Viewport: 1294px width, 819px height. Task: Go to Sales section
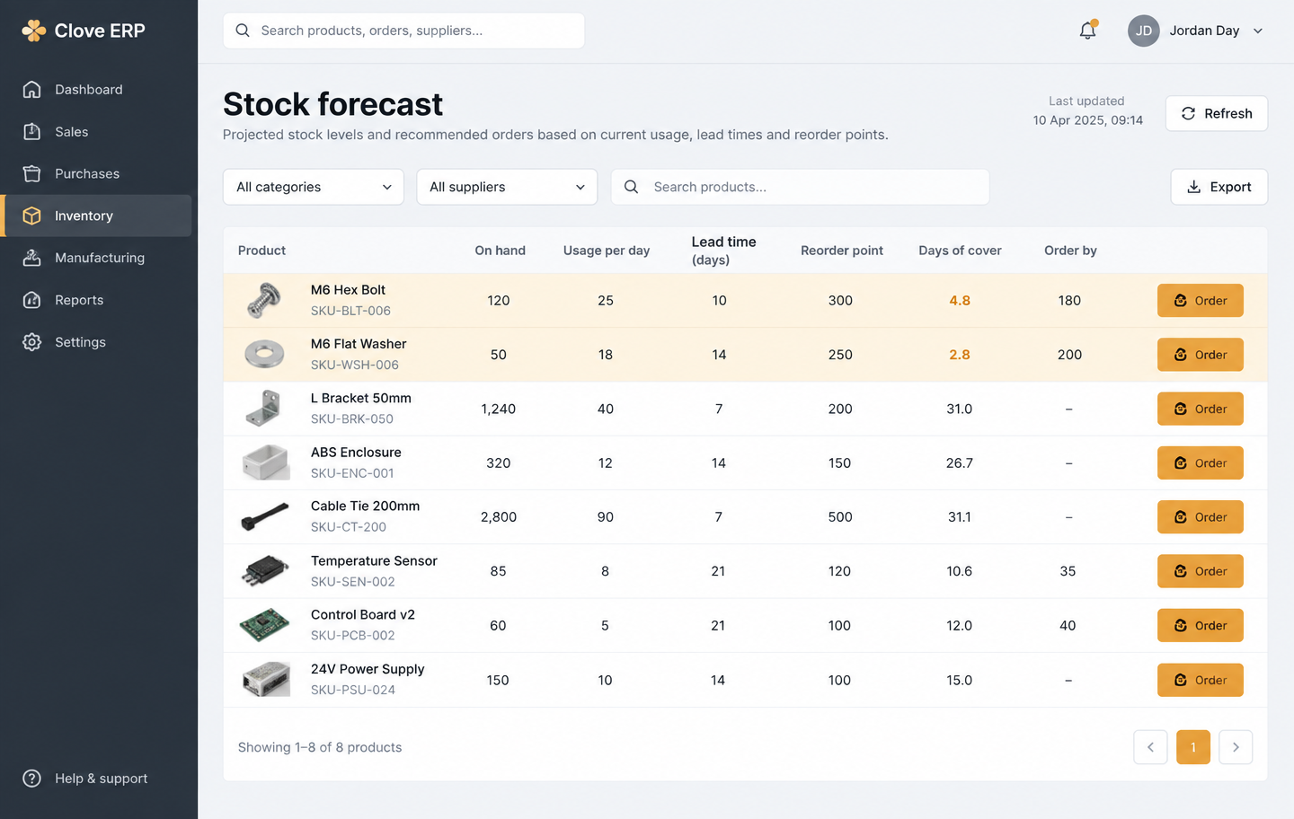point(97,132)
